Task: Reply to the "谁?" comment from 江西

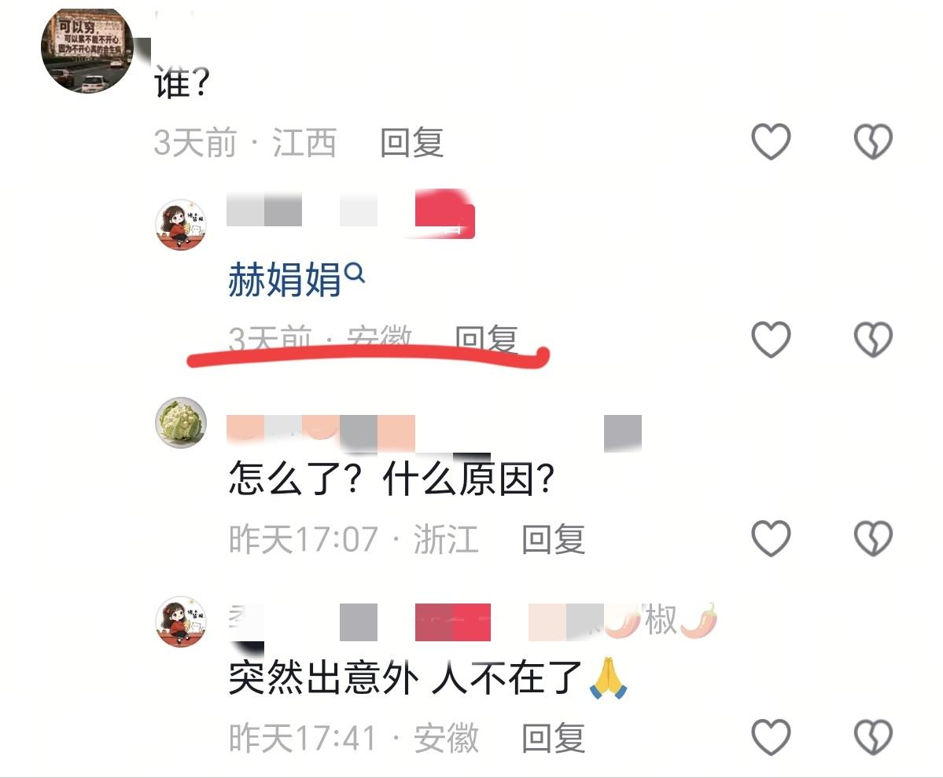Action: (412, 143)
